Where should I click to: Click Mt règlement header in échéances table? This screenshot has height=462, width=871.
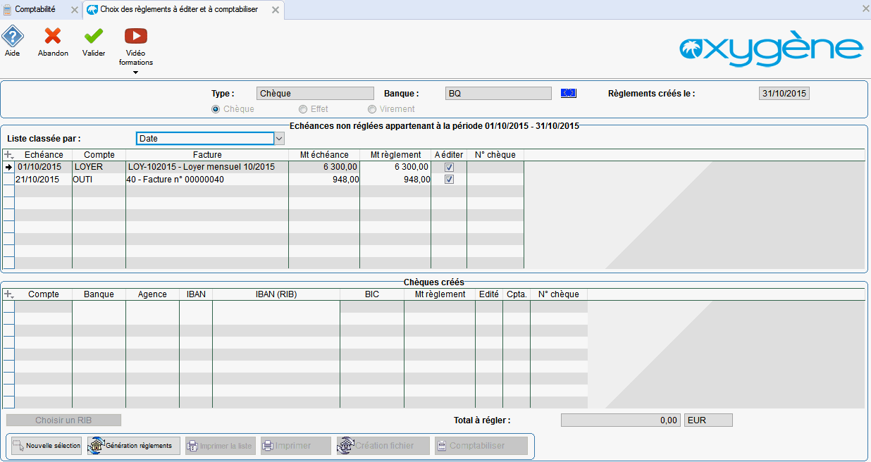click(395, 155)
